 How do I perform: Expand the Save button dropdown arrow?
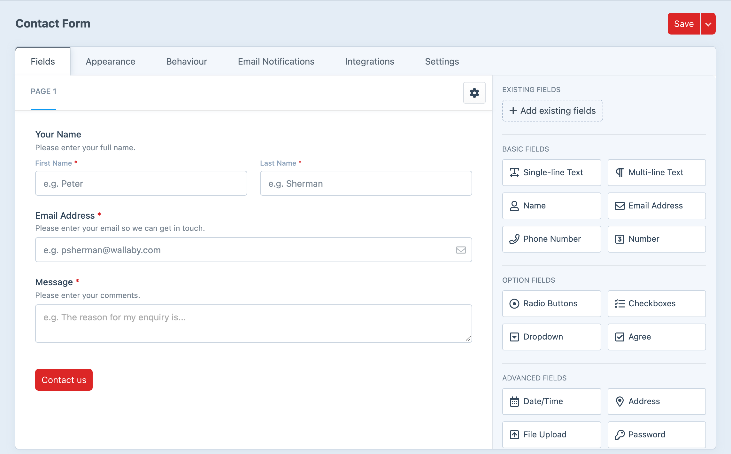point(708,24)
